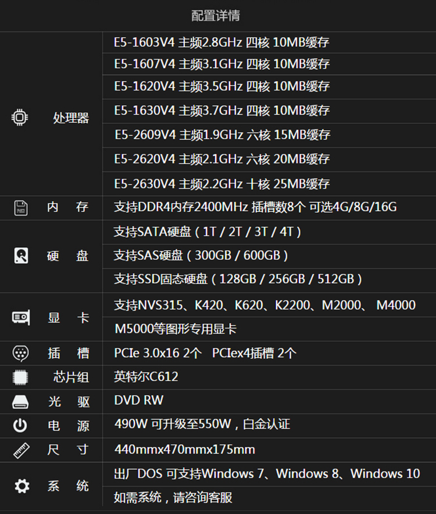Click the 如需系统，请咨询客服 text
Image resolution: width=436 pixels, height=514 pixels.
click(x=173, y=498)
